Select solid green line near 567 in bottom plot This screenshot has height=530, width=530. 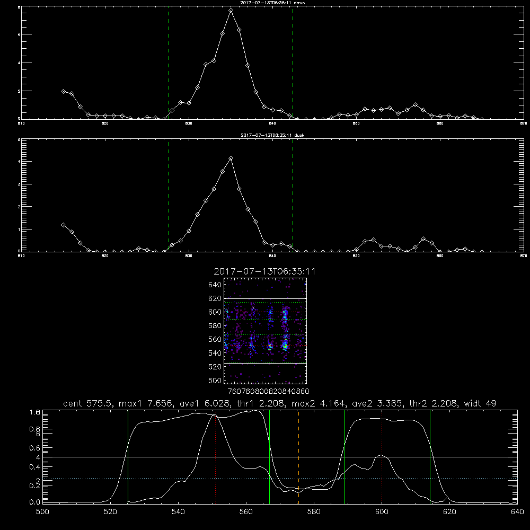(x=269, y=457)
